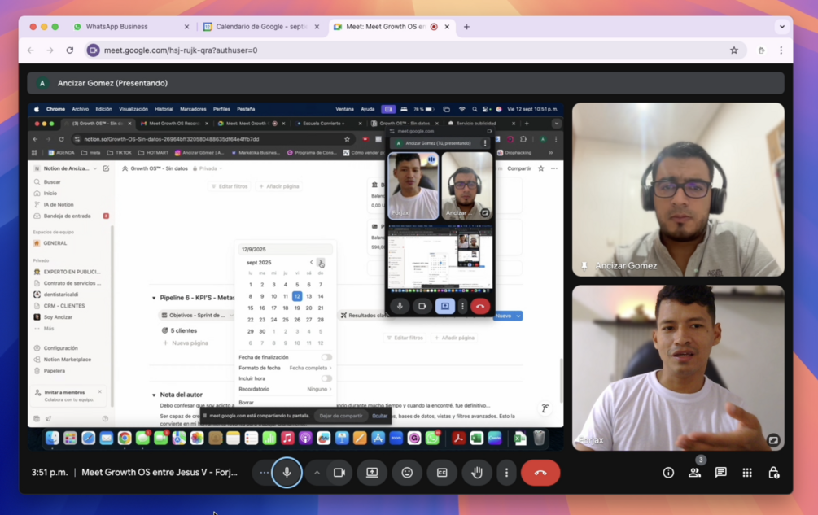Viewport: 818px width, 515px height.
Task: Mute the microphone in the Meet toolbar
Action: pos(287,472)
